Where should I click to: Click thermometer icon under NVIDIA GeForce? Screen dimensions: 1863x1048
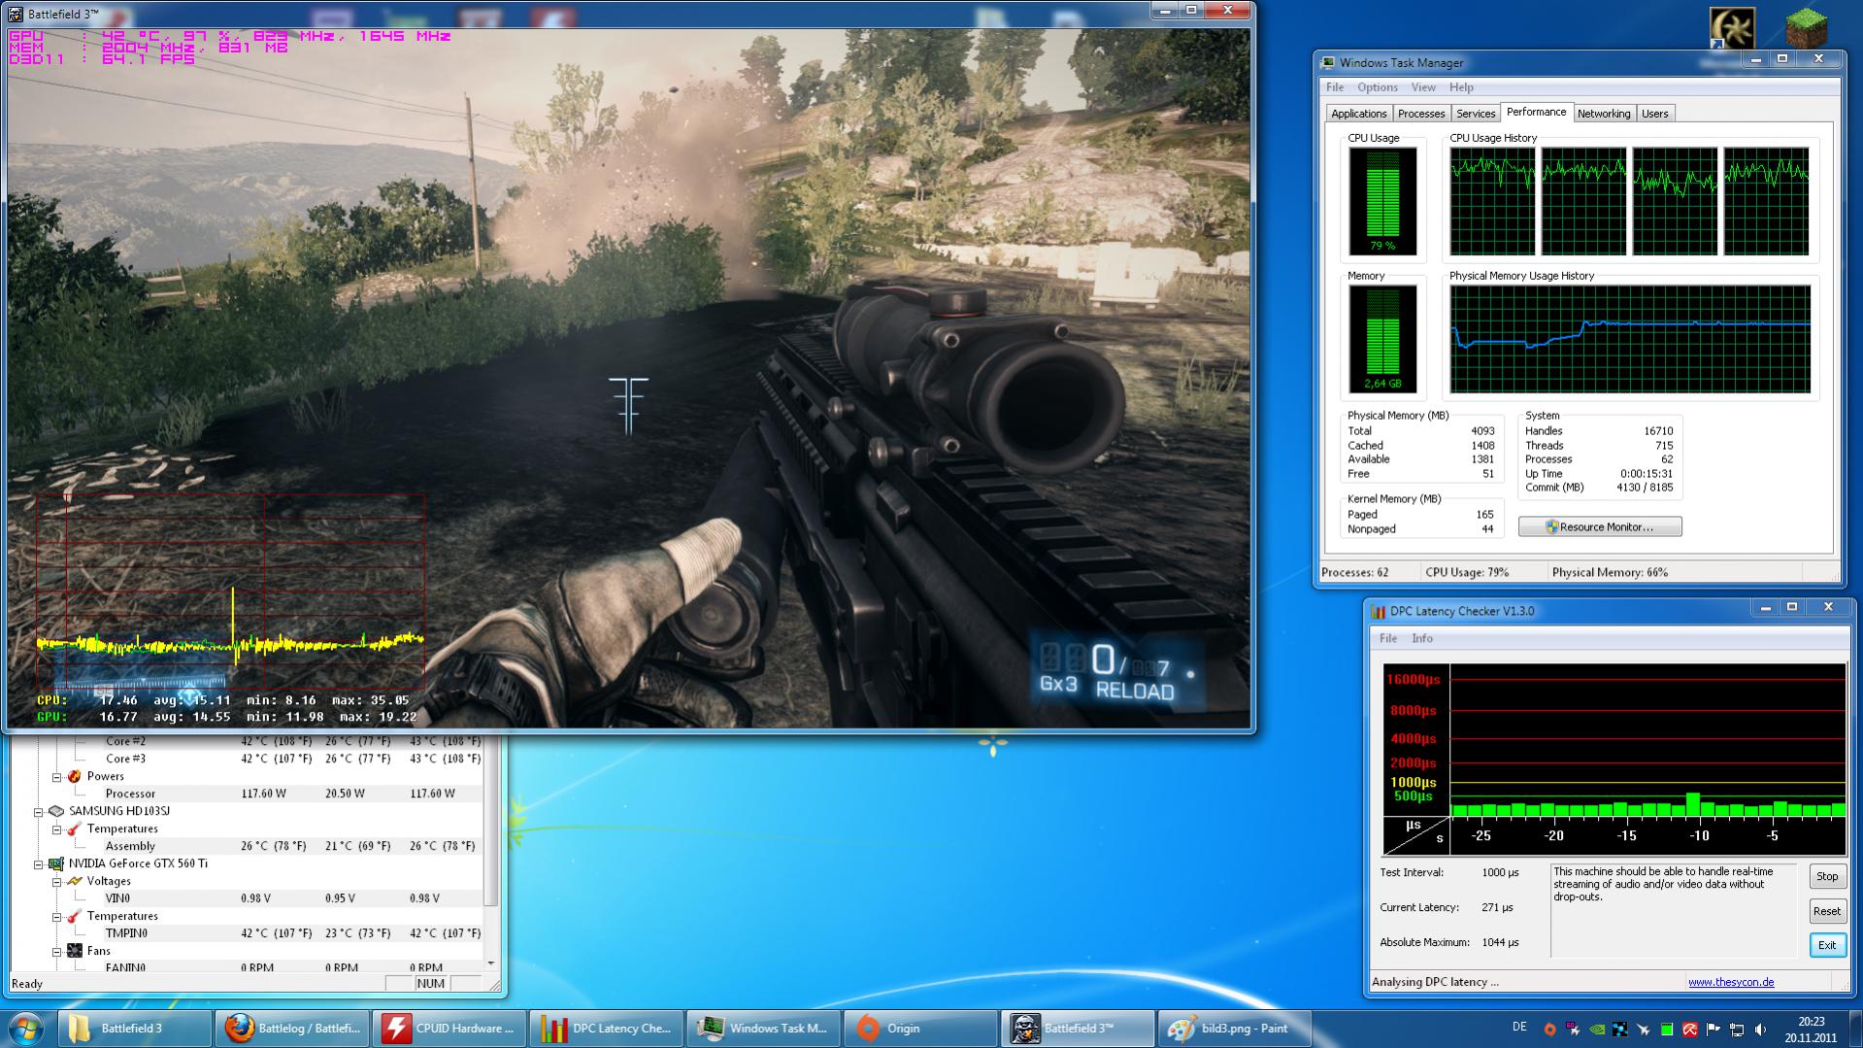(74, 916)
